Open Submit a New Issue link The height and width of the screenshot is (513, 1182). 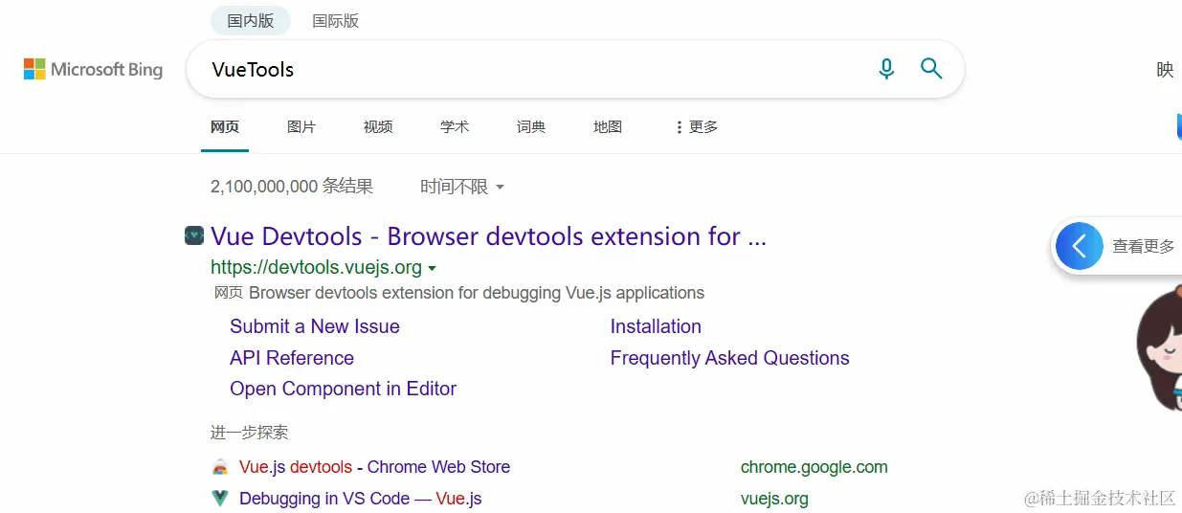tap(315, 326)
